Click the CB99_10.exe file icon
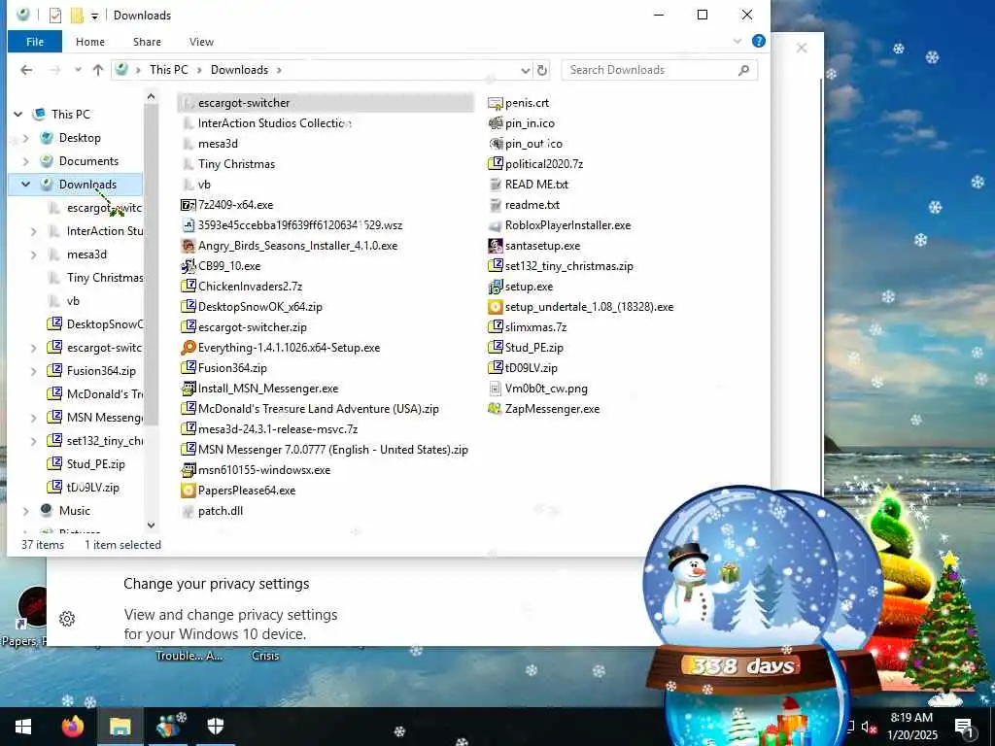Viewport: 995px width, 746px height. pos(188,266)
